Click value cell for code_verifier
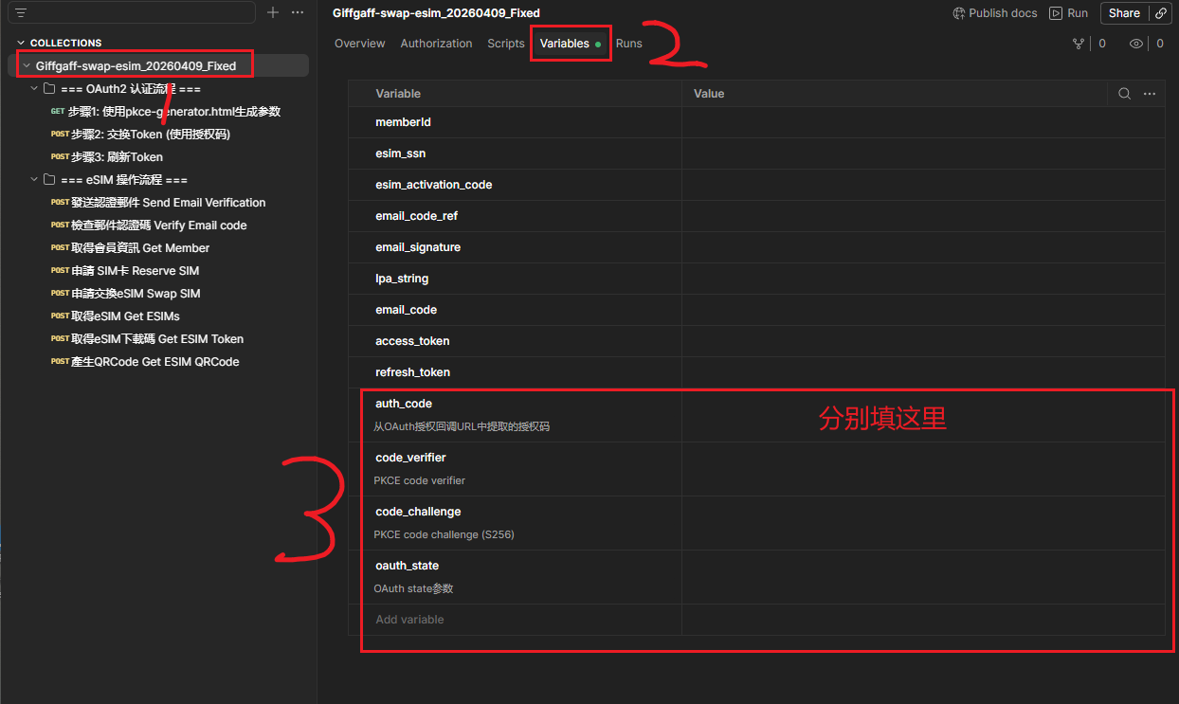This screenshot has height=704, width=1179. click(x=923, y=469)
